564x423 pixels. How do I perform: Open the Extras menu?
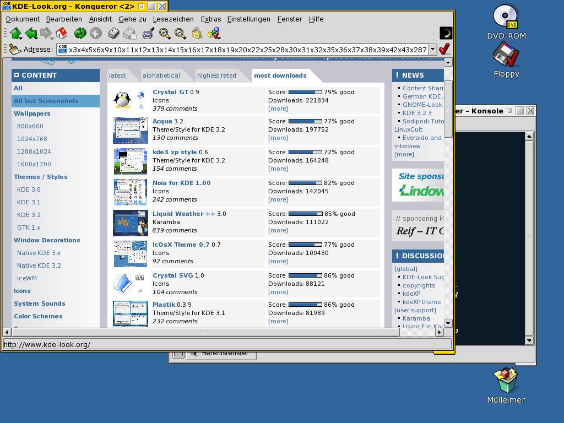click(x=211, y=19)
